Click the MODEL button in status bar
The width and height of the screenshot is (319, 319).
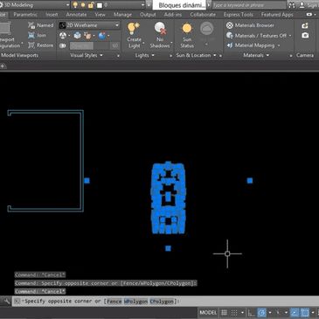tap(208, 313)
